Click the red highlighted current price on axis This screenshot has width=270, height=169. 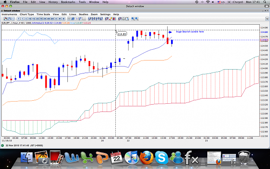264,40
